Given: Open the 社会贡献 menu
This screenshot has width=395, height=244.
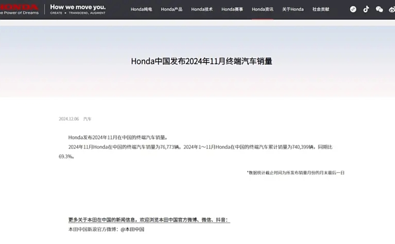Looking at the screenshot, I should click(321, 9).
